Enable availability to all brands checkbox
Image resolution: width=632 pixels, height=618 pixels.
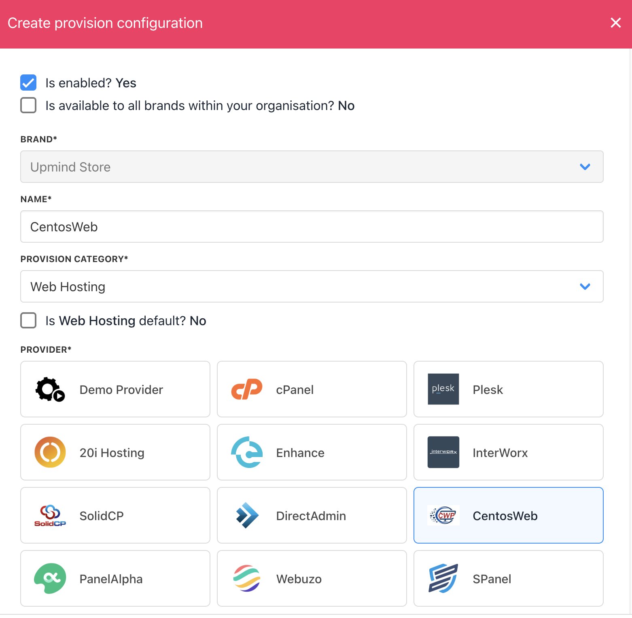pyautogui.click(x=28, y=105)
